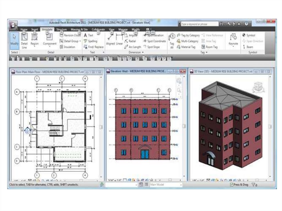Click the selection filter icon in status bar
Screen dimensions: 282x211
[254, 185]
